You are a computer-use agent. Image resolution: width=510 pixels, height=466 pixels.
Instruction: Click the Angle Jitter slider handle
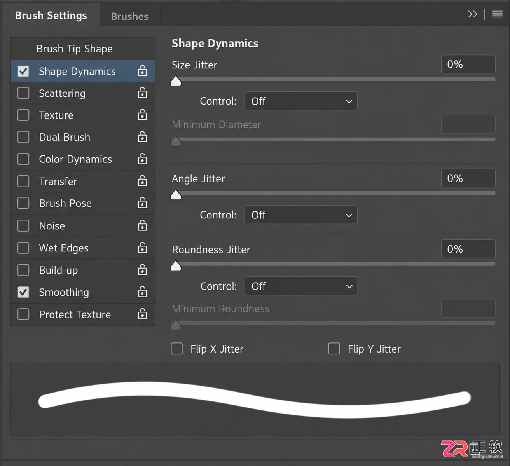tap(176, 195)
